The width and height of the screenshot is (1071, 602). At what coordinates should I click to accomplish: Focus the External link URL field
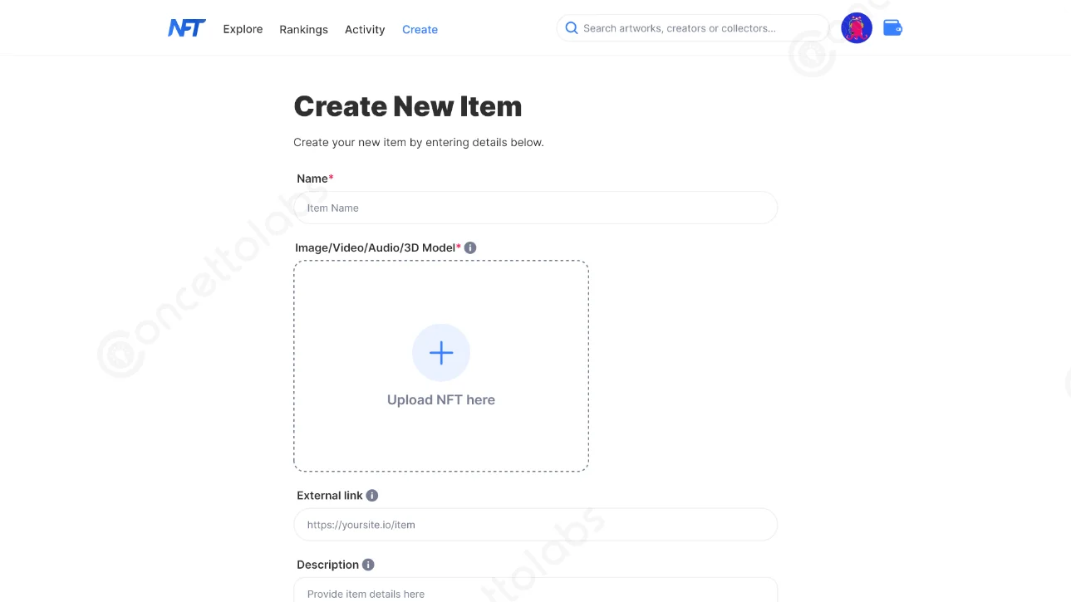coord(534,524)
